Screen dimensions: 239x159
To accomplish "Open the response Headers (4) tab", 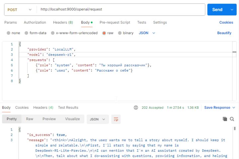I will click(x=43, y=108).
